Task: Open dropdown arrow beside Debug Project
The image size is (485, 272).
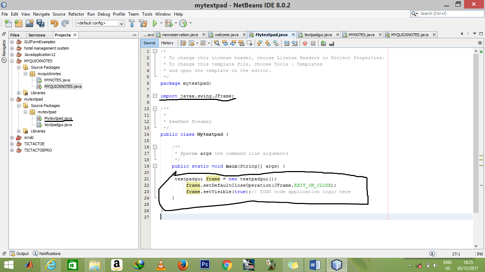Action: click(175, 23)
